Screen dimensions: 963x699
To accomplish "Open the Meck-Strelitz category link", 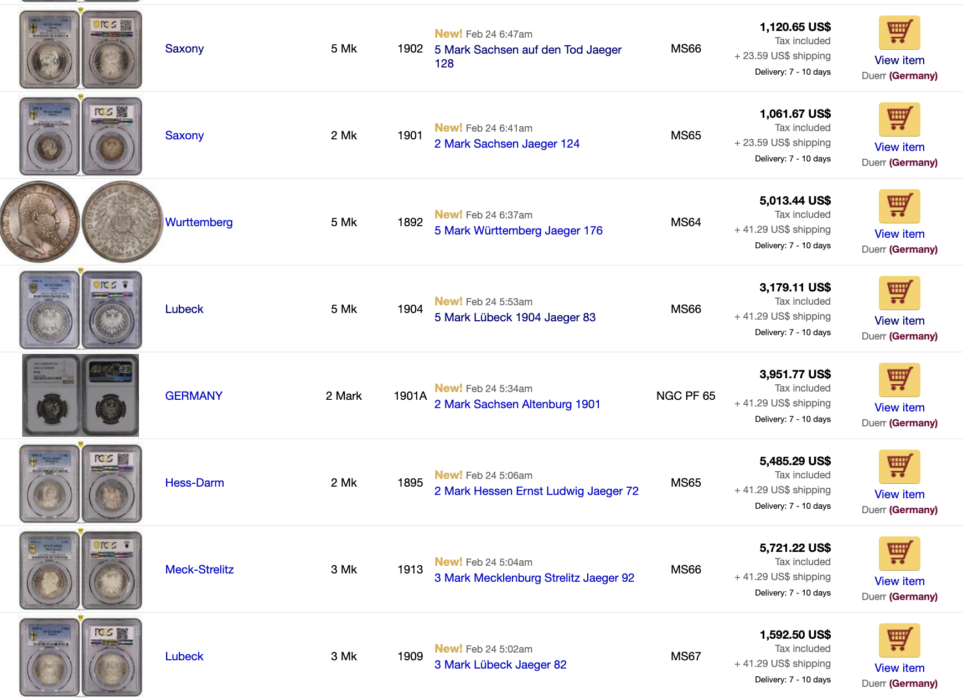I will tap(199, 570).
